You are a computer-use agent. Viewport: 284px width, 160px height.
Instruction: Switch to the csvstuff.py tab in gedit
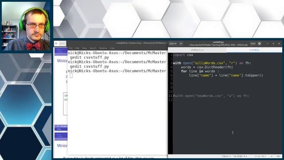[254, 50]
